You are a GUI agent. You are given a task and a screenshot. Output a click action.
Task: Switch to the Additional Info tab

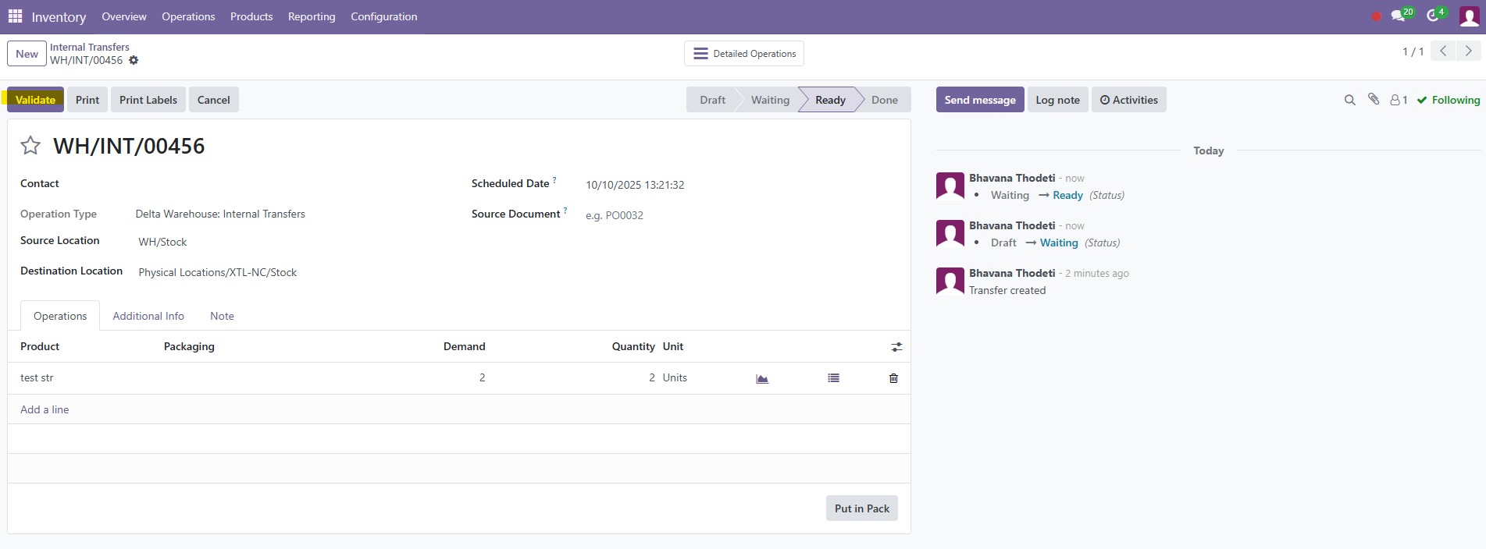pyautogui.click(x=148, y=316)
